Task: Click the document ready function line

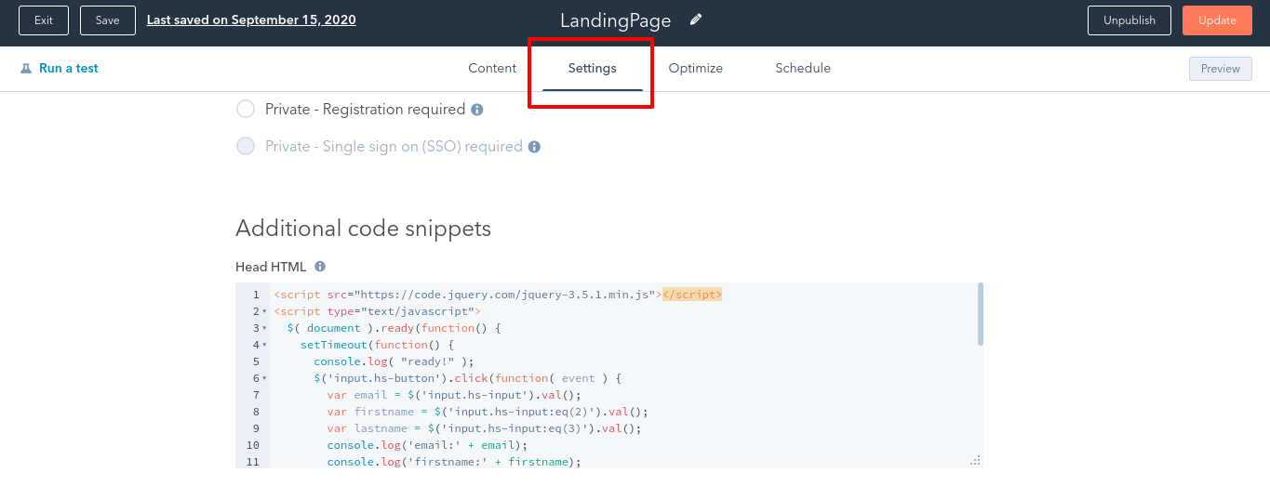Action: (x=394, y=329)
